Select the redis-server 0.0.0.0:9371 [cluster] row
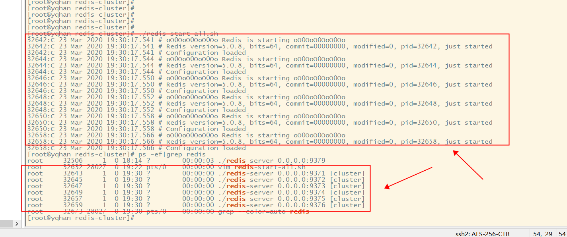The height and width of the screenshot is (237, 567). pos(196,173)
